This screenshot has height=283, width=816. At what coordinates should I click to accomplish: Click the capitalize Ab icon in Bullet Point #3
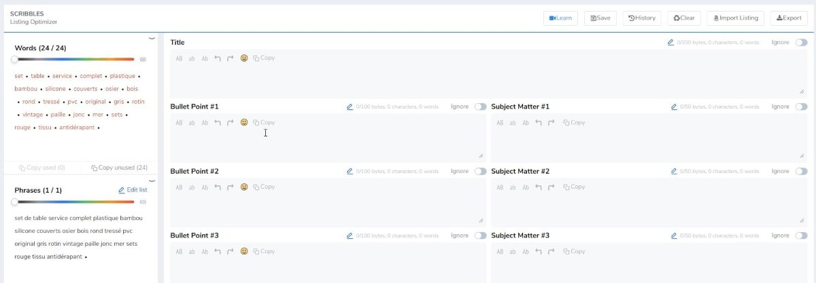tap(205, 252)
